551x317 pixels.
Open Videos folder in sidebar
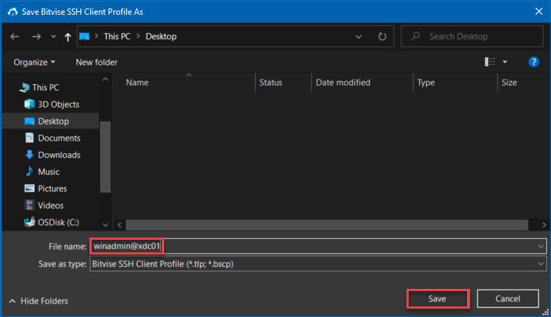(51, 205)
